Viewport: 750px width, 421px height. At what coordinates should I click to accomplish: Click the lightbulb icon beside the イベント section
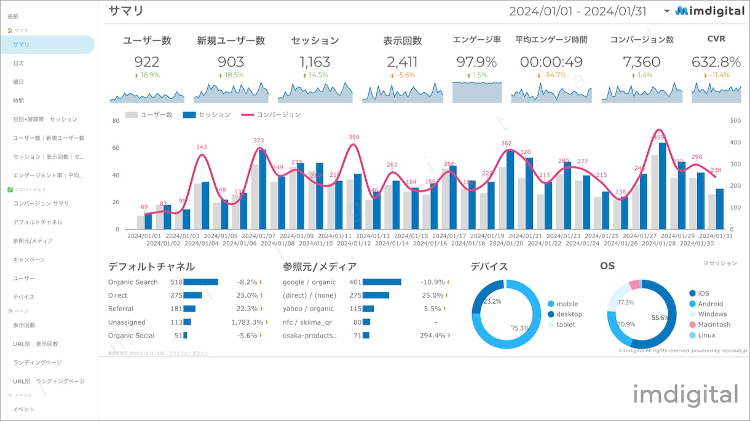coord(10,395)
